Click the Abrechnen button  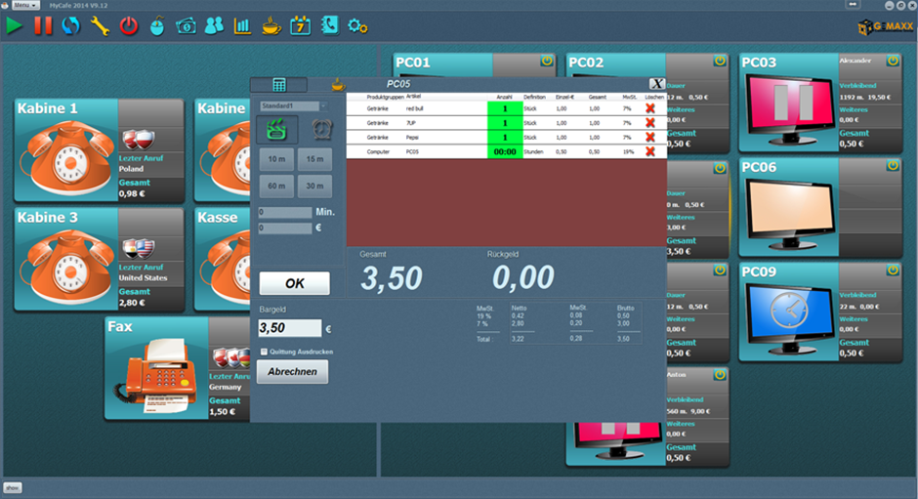pos(293,372)
